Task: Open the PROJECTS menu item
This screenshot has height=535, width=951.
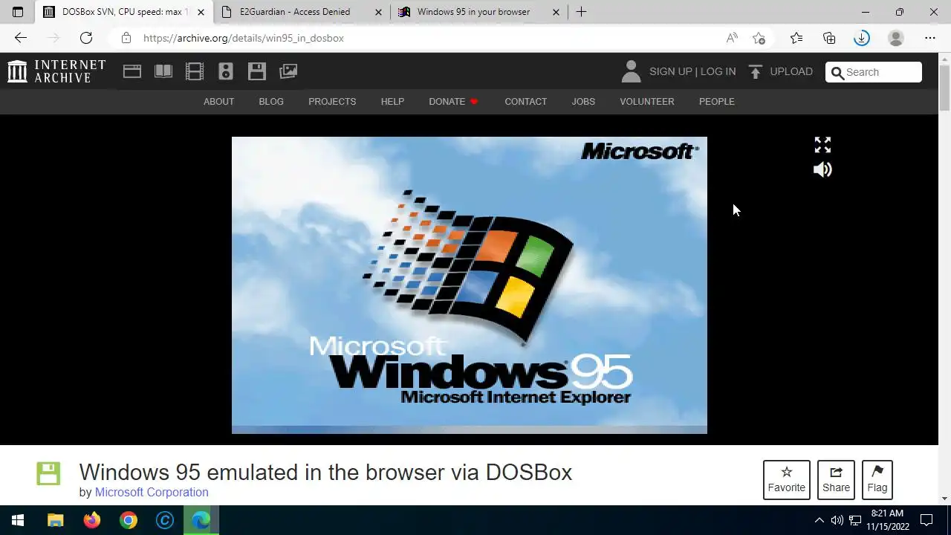Action: pyautogui.click(x=332, y=101)
